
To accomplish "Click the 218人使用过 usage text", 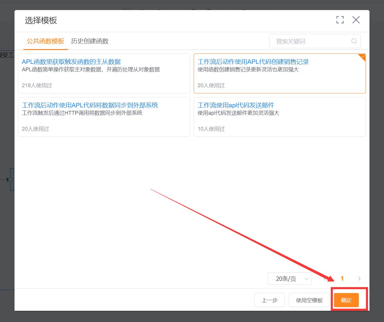I will [37, 85].
